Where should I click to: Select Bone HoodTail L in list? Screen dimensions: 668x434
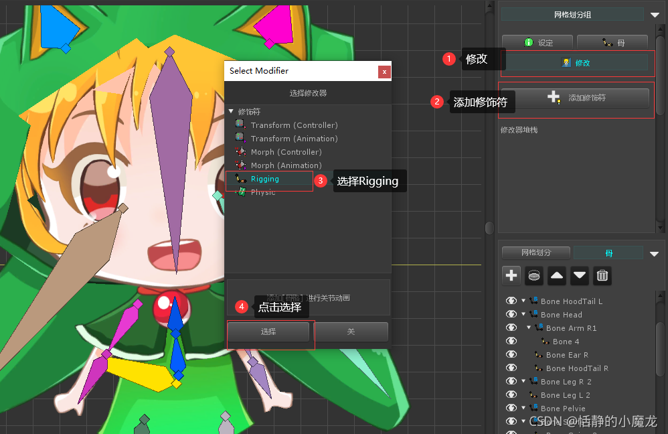pos(572,301)
